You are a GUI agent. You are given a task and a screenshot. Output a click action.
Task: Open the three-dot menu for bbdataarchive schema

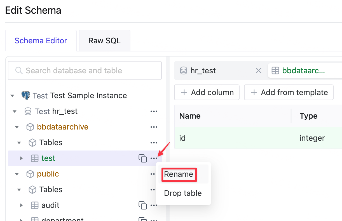(x=154, y=127)
